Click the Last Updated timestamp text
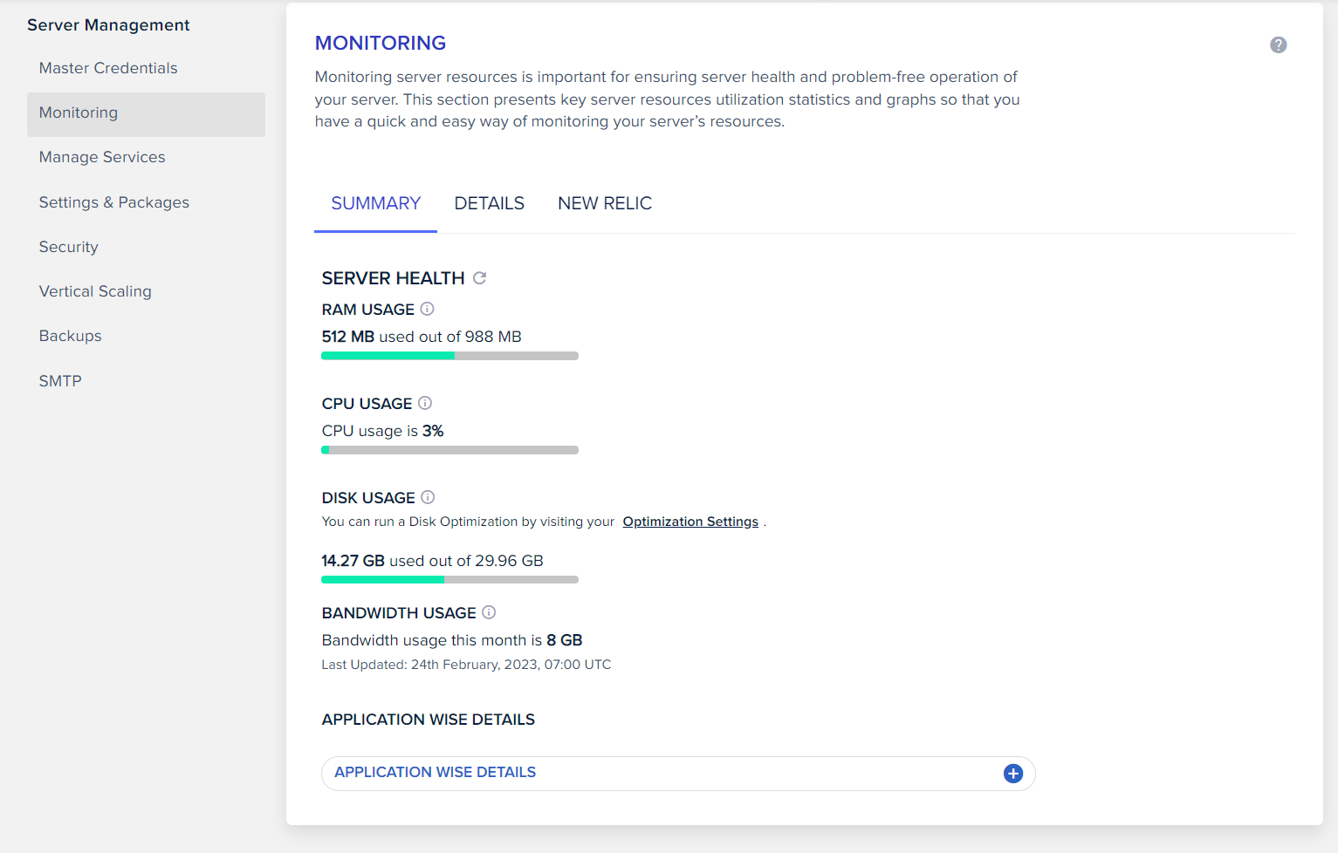 point(466,665)
